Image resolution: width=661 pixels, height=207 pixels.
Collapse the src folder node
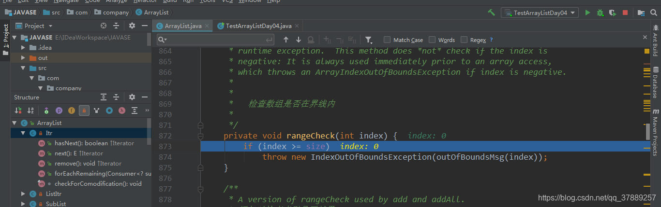pyautogui.click(x=24, y=68)
